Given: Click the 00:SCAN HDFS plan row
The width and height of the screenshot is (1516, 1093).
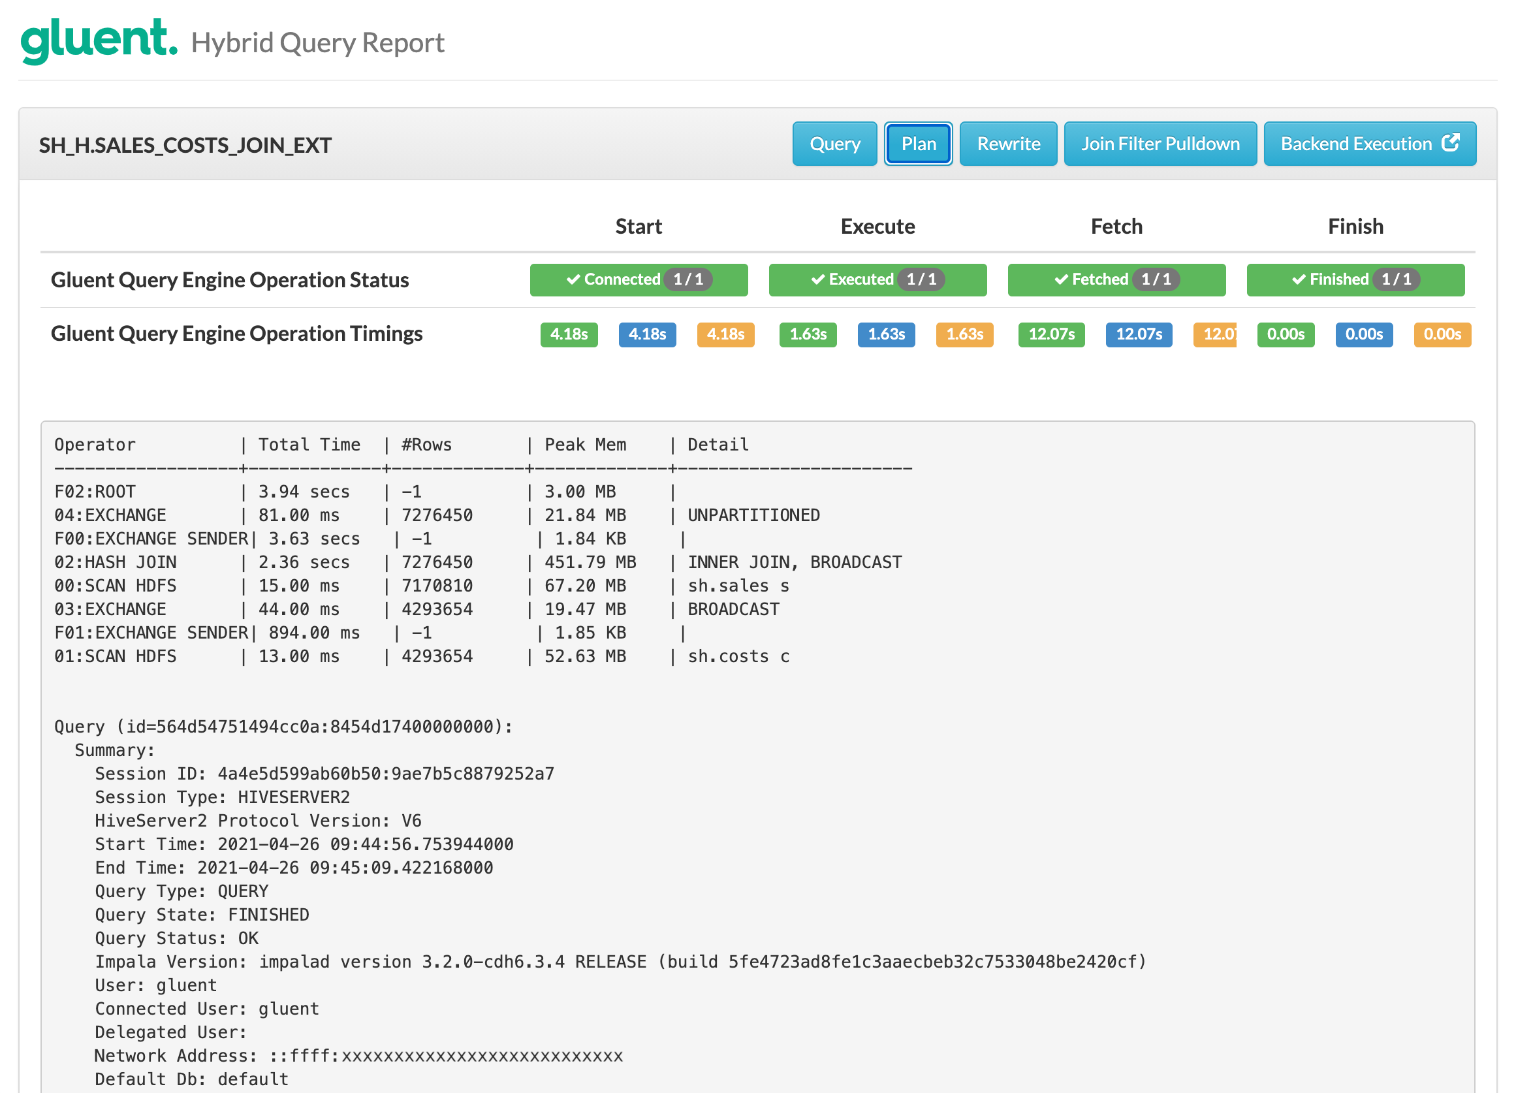Looking at the screenshot, I should [x=422, y=586].
